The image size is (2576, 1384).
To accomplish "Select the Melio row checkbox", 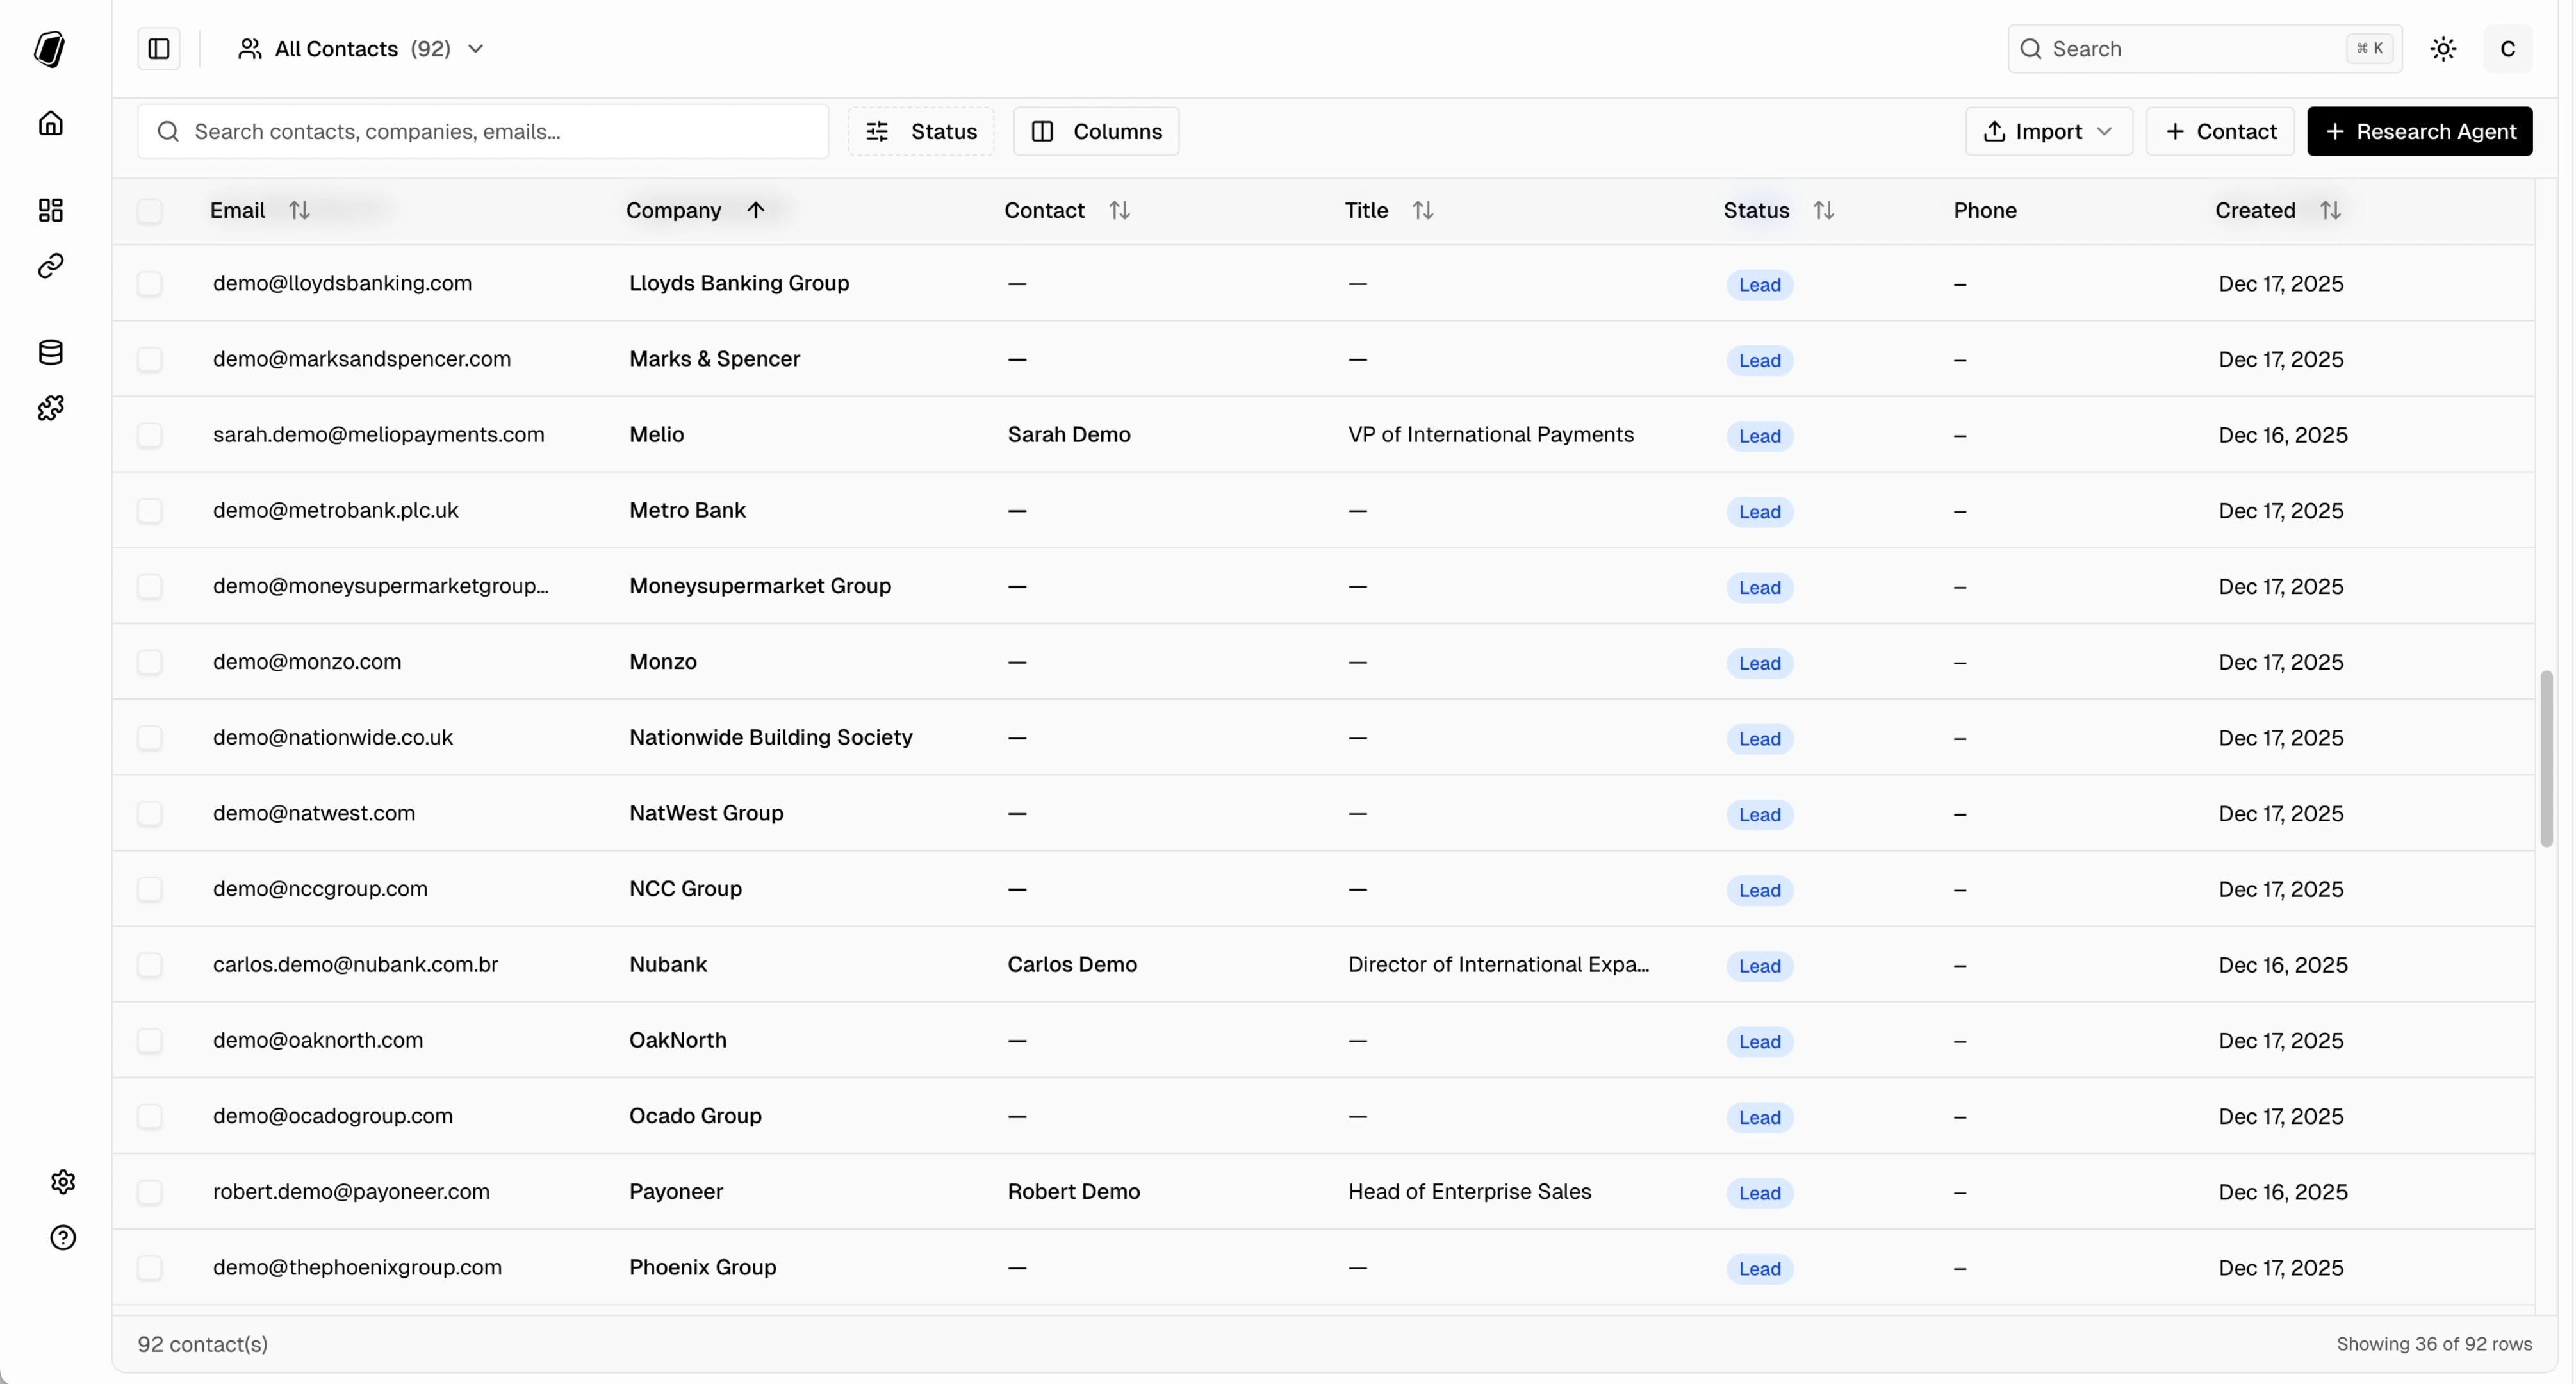I will pos(150,435).
